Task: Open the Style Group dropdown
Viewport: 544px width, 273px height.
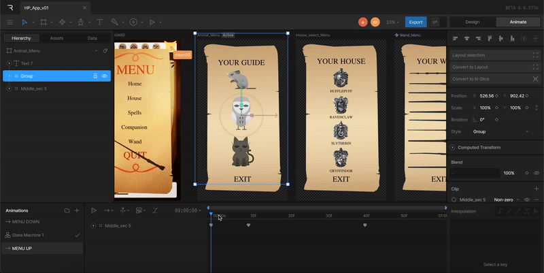Action: 500,131
